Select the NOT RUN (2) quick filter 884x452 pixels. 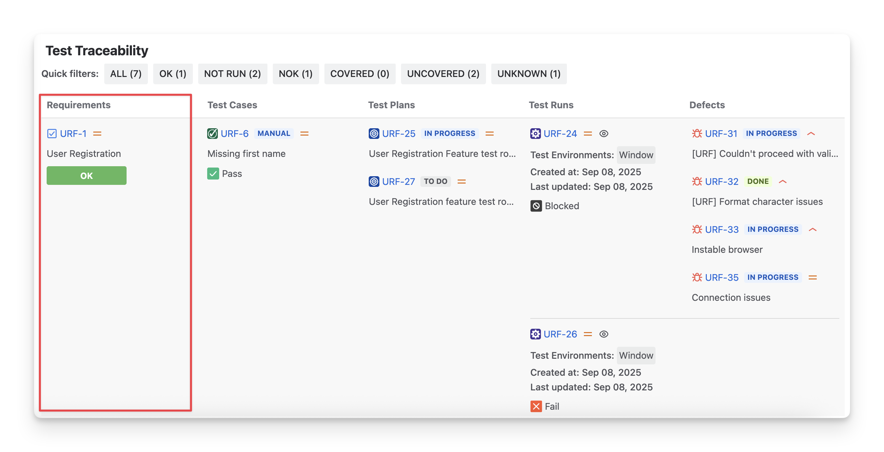[232, 74]
